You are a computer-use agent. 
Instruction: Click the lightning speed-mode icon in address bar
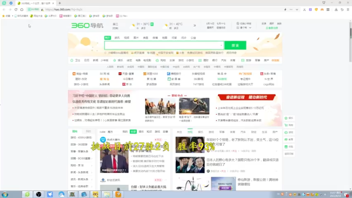[285, 10]
